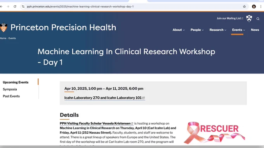Screen dimensions: 264x148
Task: Click the RESCUER ribbon image
Action: click(x=214, y=133)
